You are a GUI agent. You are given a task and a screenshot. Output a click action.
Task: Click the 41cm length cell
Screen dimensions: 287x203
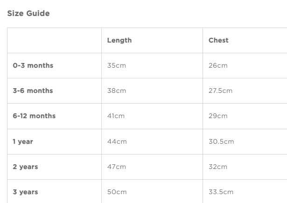point(116,116)
